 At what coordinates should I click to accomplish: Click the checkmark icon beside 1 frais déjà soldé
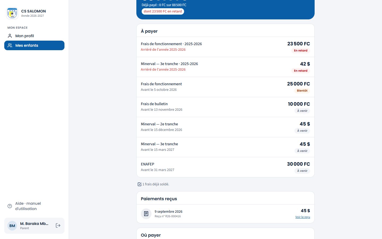pos(140,184)
